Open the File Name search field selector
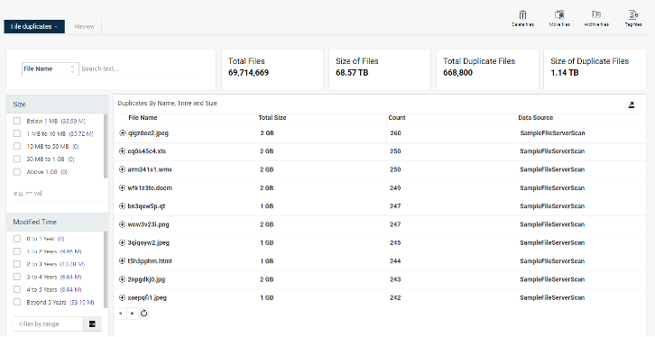The image size is (655, 337). 50,68
